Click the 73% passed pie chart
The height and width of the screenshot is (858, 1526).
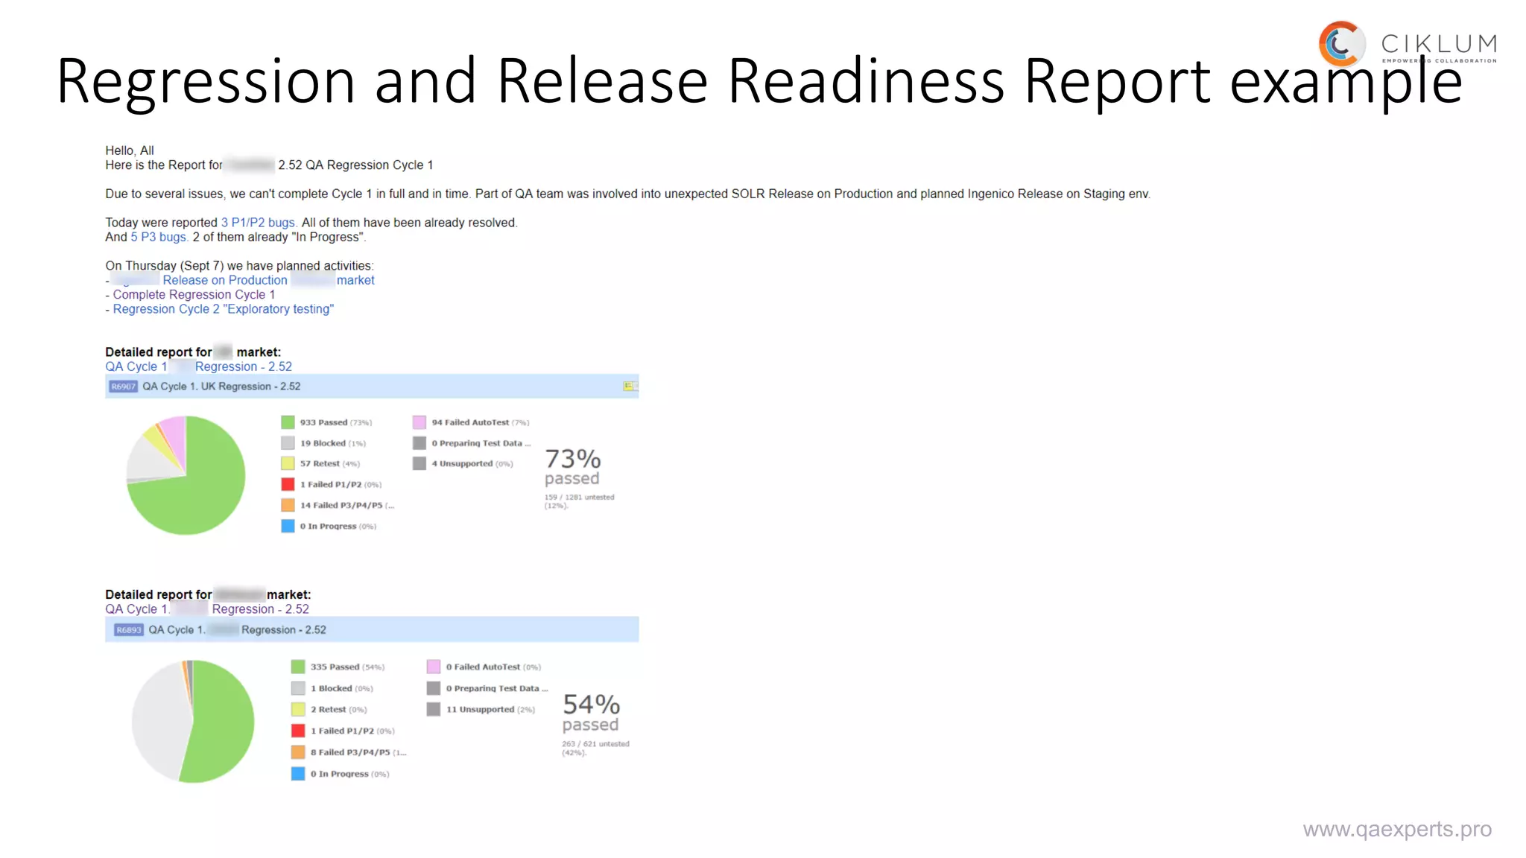tap(186, 475)
